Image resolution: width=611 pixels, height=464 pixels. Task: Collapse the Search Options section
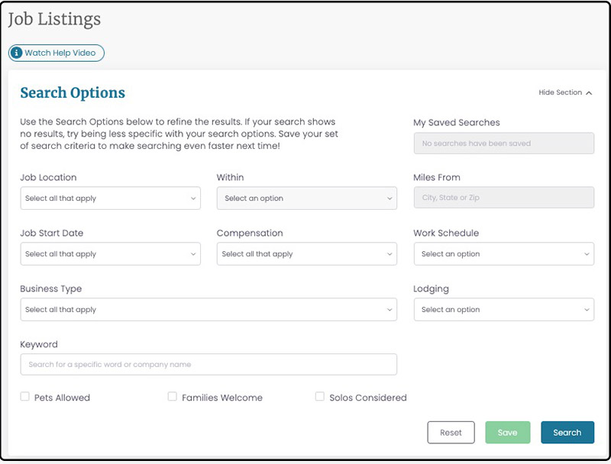564,91
